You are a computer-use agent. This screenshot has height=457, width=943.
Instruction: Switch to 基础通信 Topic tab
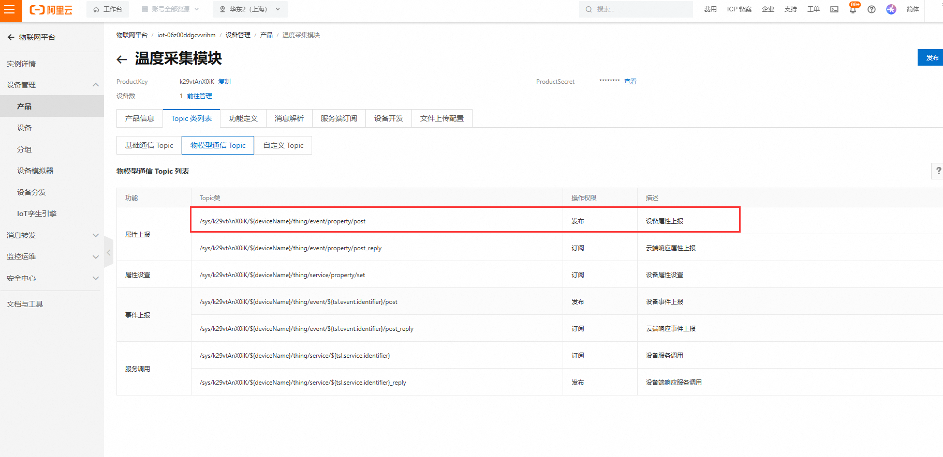[149, 145]
